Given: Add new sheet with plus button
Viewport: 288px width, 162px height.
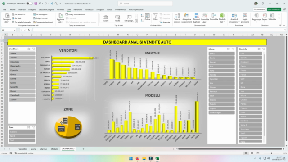Looking at the screenshot, I should [83, 149].
